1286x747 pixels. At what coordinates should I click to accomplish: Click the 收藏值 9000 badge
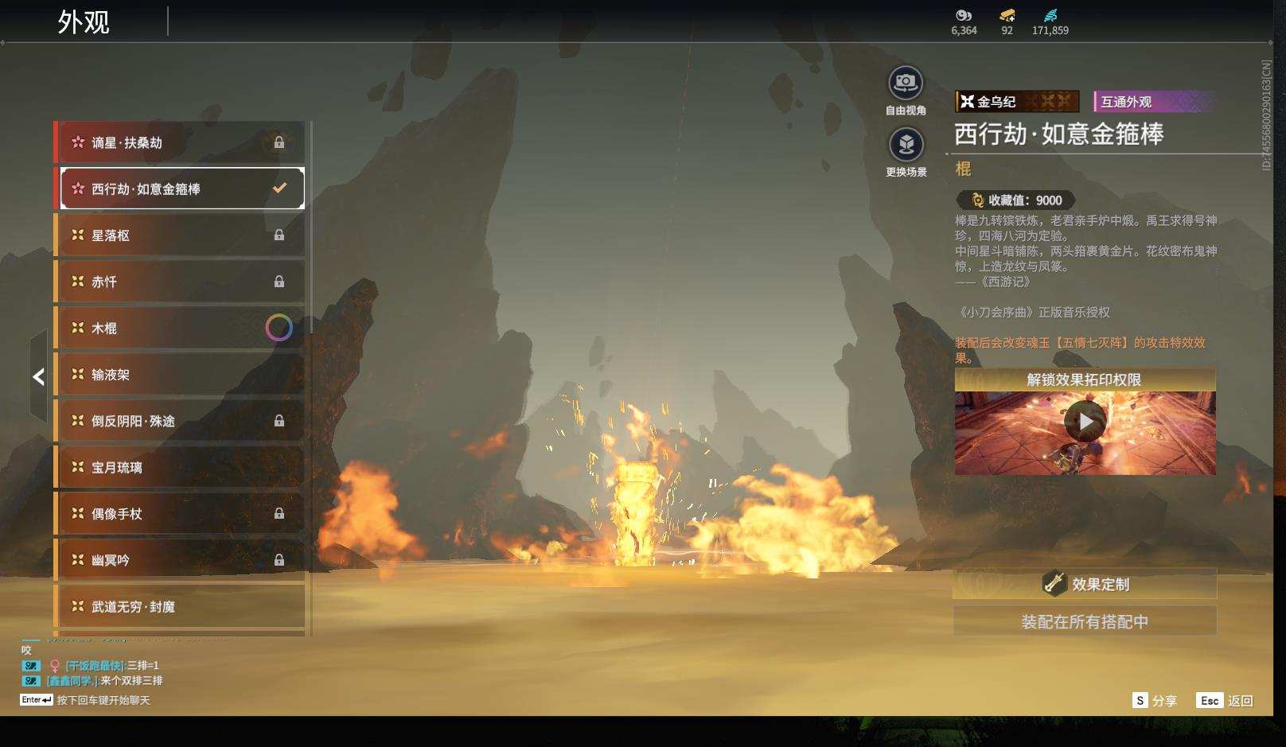click(x=1015, y=200)
